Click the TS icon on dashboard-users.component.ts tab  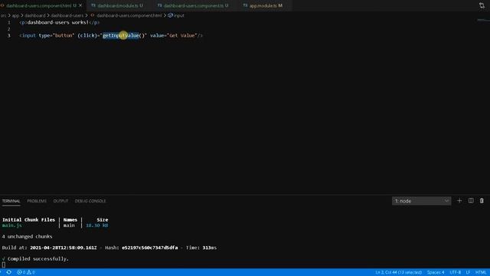pos(160,5)
